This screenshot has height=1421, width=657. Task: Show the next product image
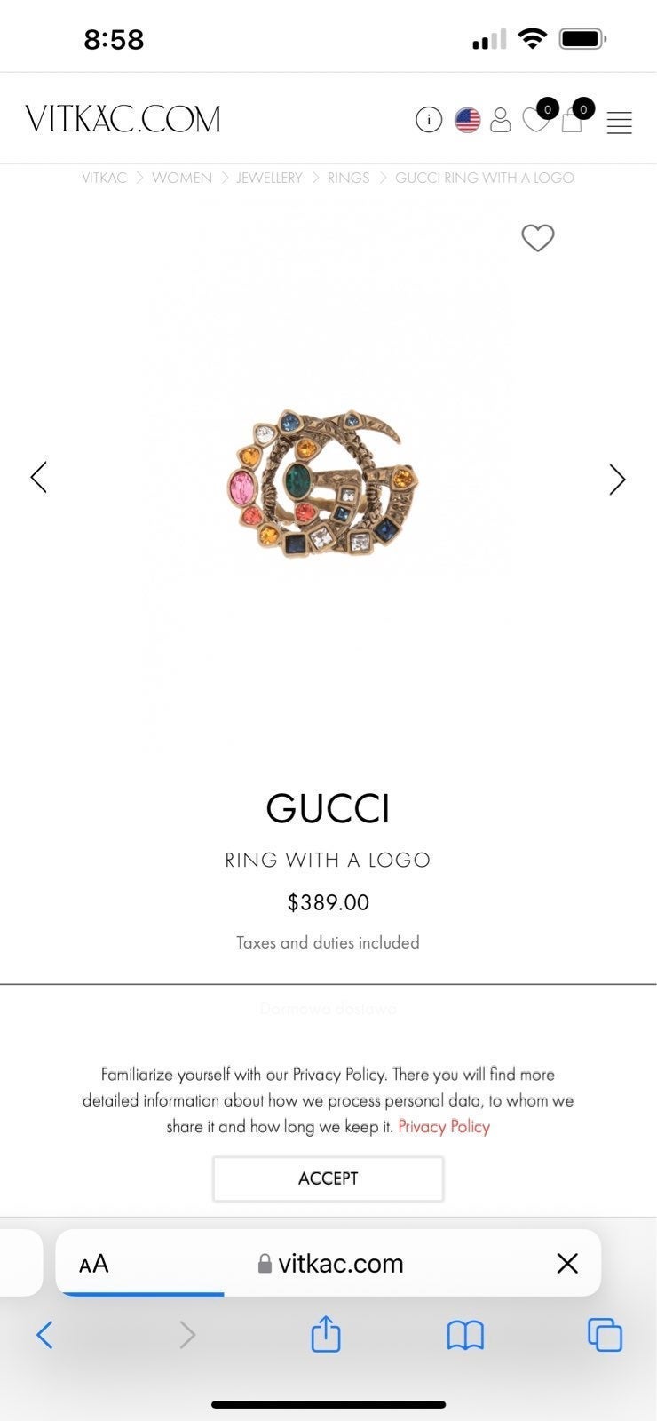point(617,479)
